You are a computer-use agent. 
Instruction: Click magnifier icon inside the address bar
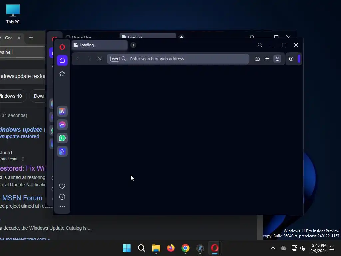[x=124, y=59]
